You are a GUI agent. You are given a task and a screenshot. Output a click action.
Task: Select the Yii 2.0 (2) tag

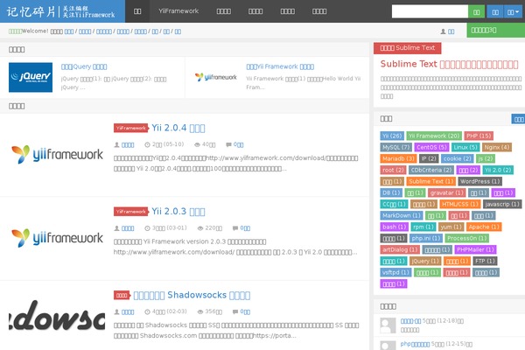coord(498,170)
